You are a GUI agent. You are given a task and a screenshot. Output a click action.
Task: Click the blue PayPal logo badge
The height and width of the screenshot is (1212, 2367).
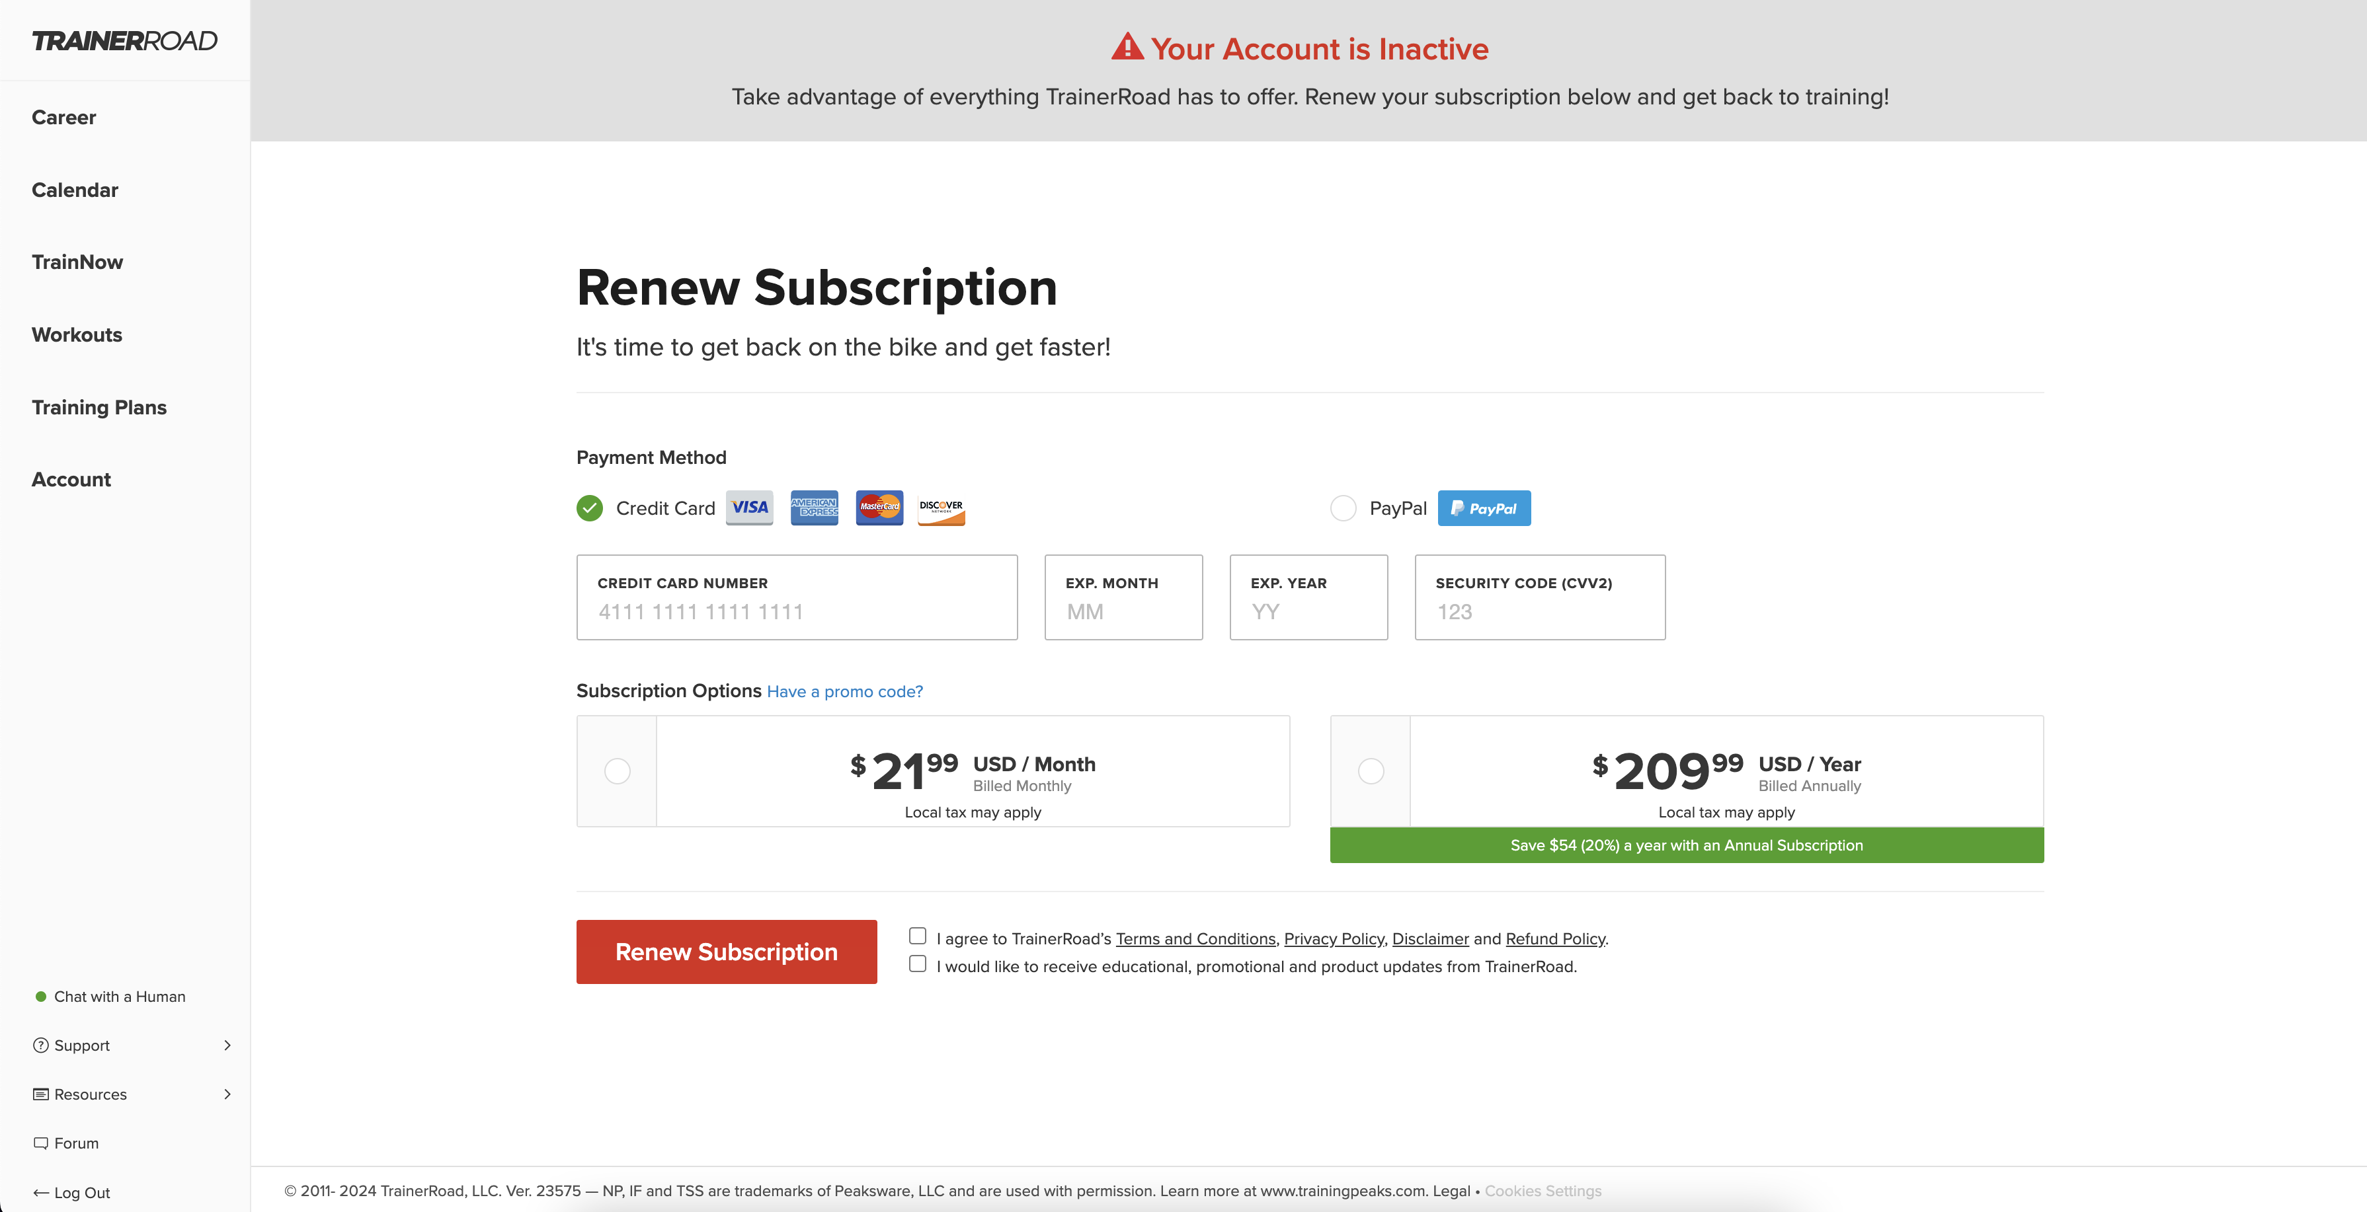point(1484,508)
